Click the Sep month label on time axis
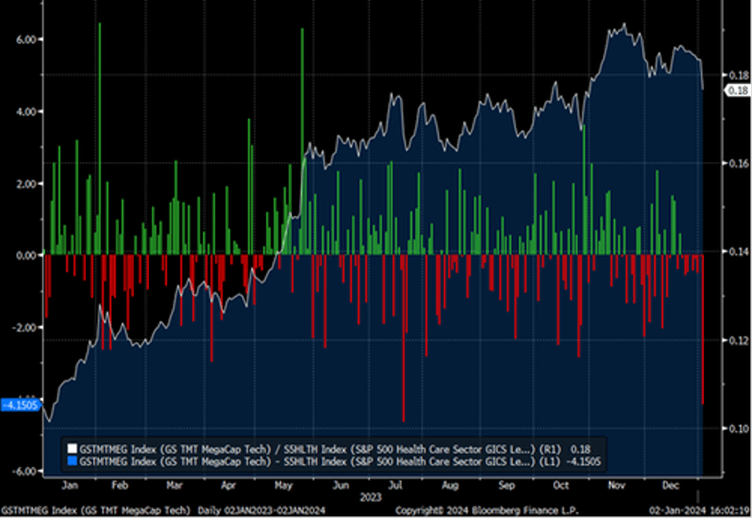This screenshot has width=752, height=518. click(506, 485)
